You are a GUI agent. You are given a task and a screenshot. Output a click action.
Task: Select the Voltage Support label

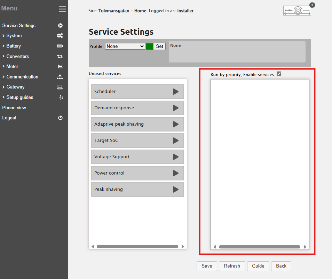pos(112,157)
